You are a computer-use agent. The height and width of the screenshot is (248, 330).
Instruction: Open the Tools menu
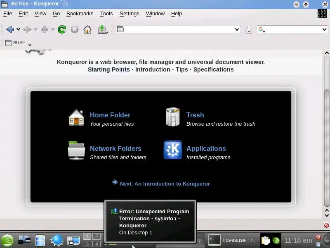coord(106,14)
